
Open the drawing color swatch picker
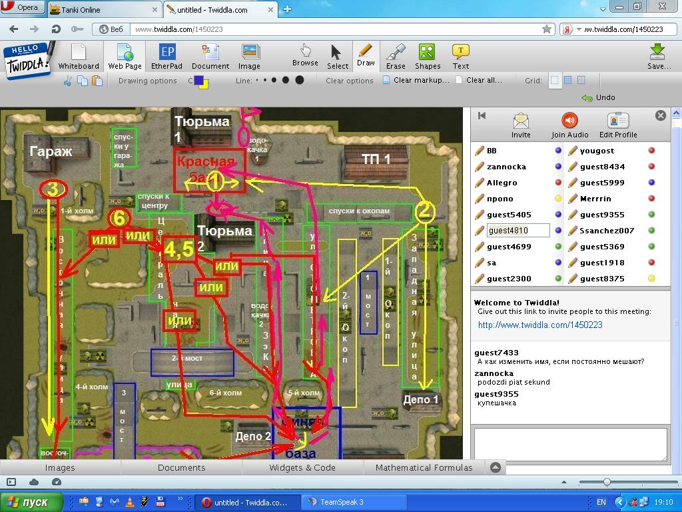(x=201, y=81)
